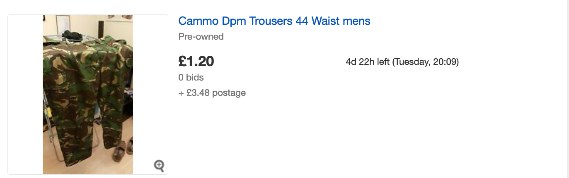Screen dimensions: 569x178
Task: Click the vertical scrollbar at right edge
Action: click(x=567, y=89)
